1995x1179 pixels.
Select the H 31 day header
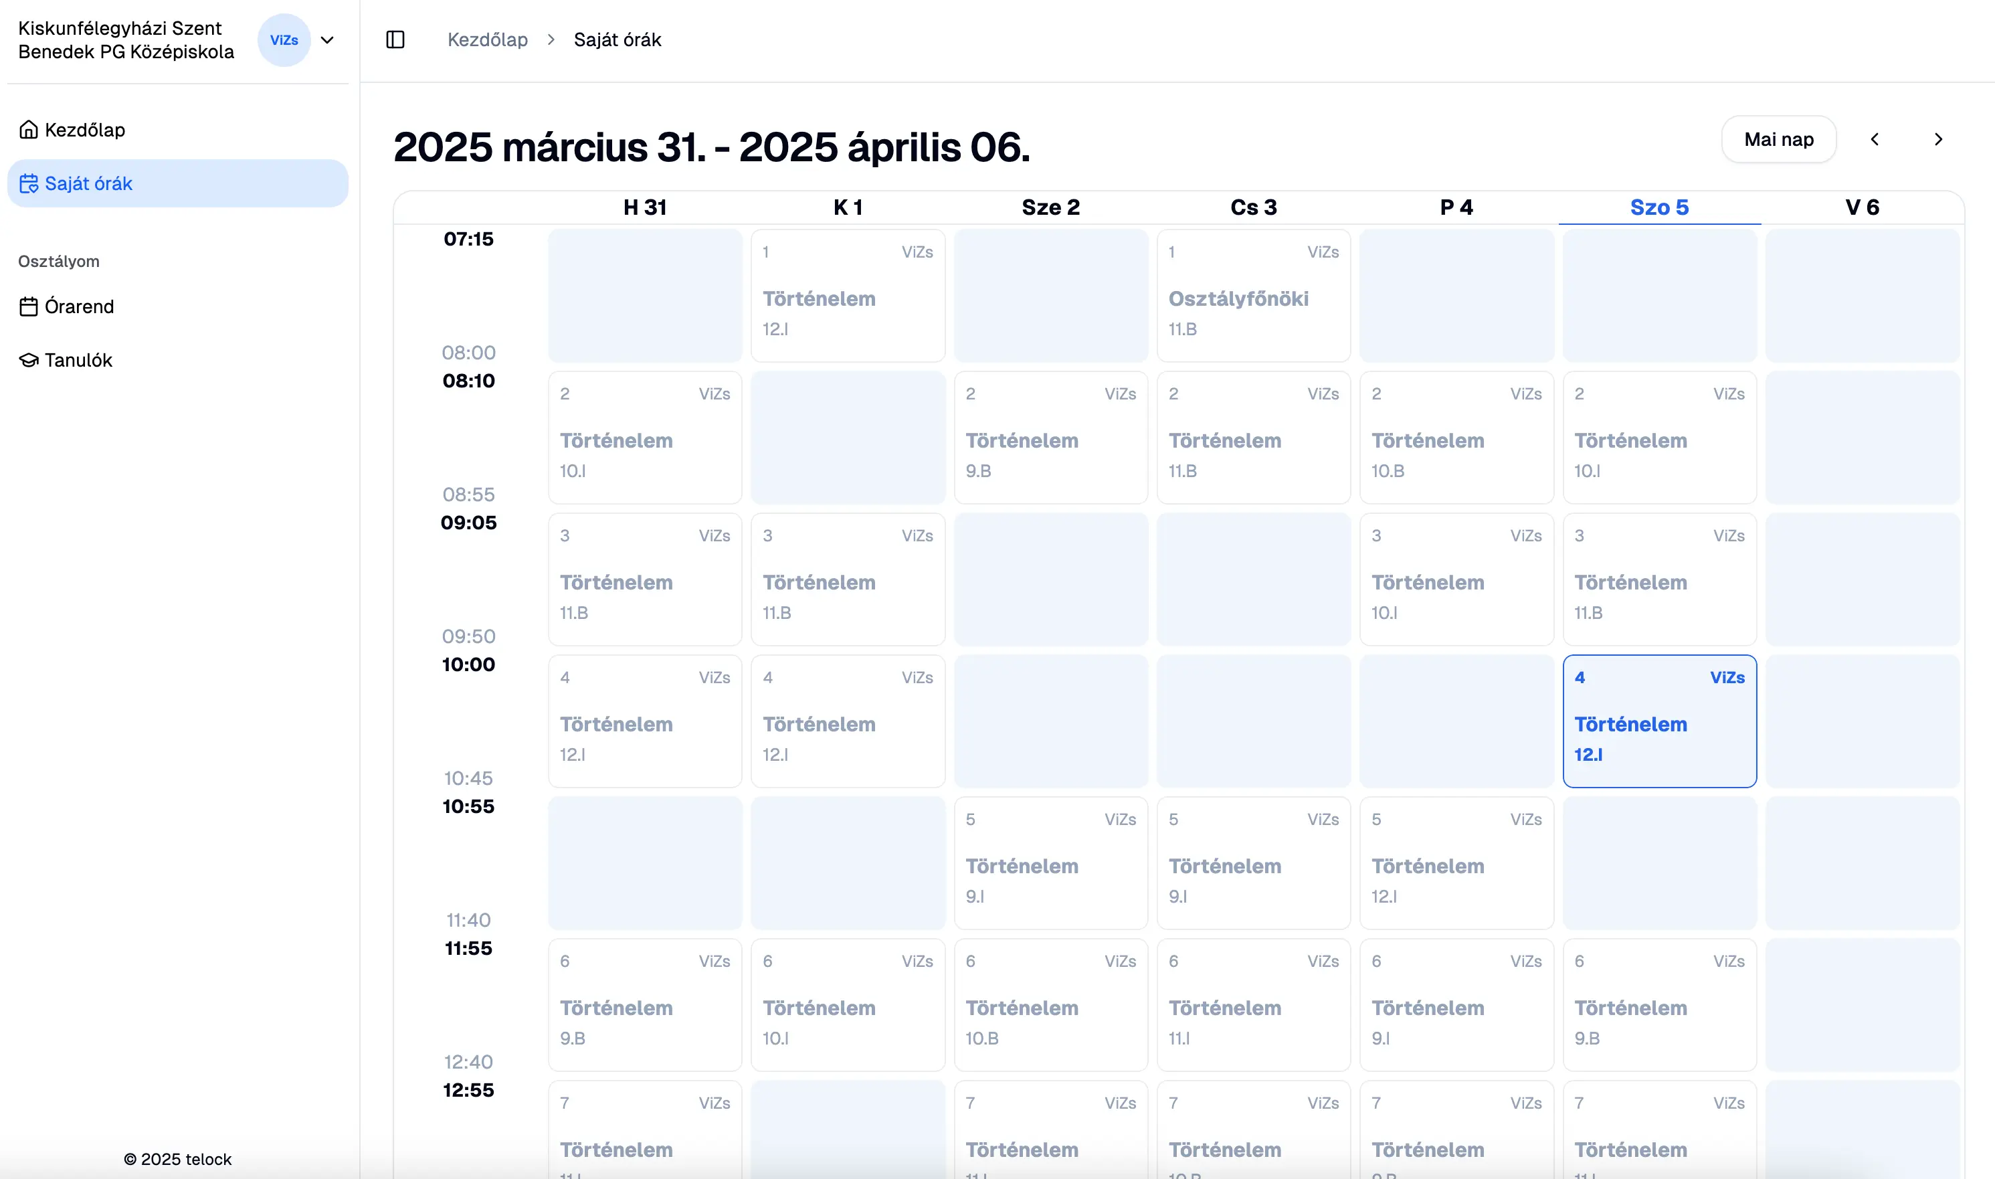click(x=644, y=207)
